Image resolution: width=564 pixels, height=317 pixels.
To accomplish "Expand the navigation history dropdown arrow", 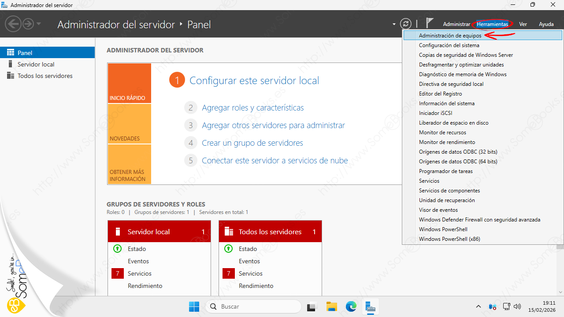I will [39, 24].
